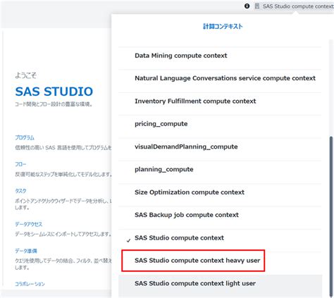Viewport: 334px width, 298px height.
Task: Open the タスク link
Action: click(x=20, y=191)
